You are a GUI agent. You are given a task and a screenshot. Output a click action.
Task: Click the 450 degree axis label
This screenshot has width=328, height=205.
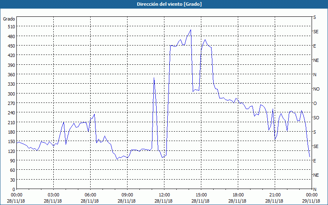[x=11, y=46]
